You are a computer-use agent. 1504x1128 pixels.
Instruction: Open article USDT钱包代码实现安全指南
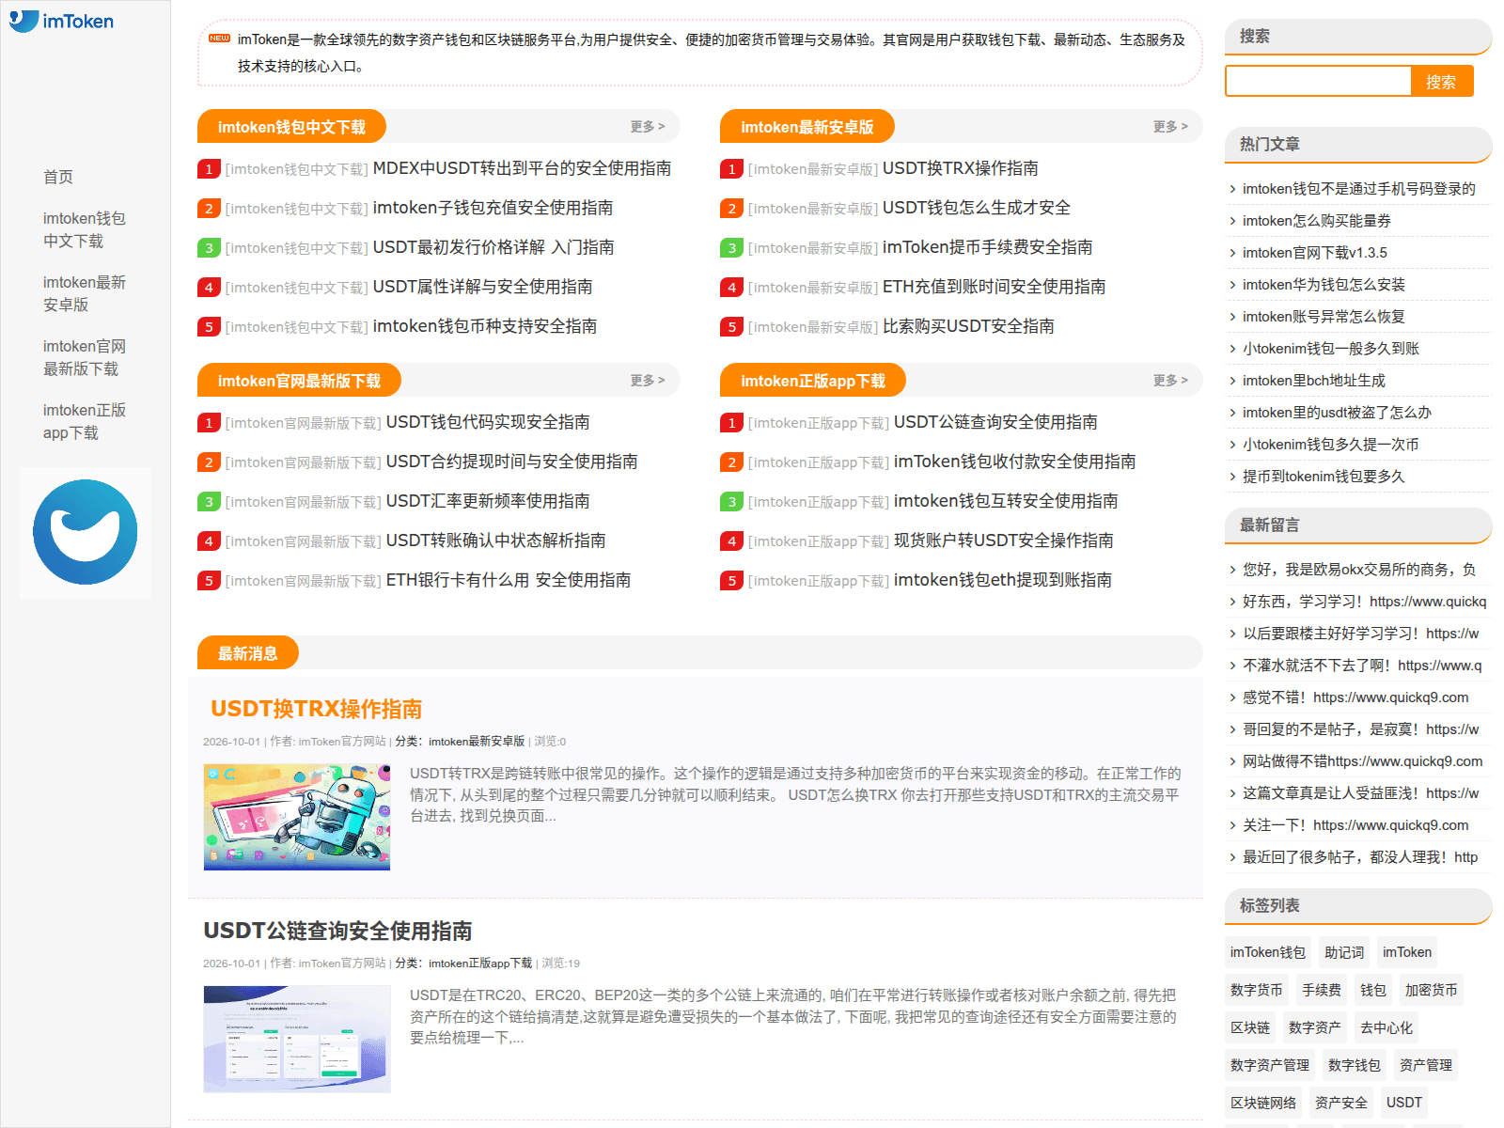[x=488, y=422]
